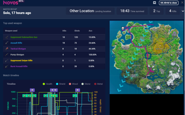Click the last crossed-swords fight marker on timeline
This screenshot has height=115, width=185.
75,96
